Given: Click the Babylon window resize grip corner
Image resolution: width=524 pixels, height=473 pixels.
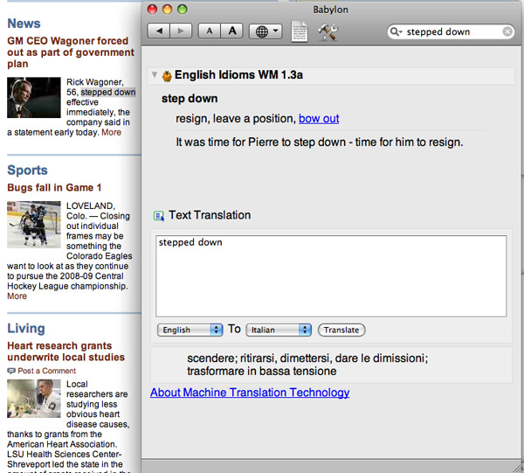Looking at the screenshot, I should pyautogui.click(x=518, y=467).
